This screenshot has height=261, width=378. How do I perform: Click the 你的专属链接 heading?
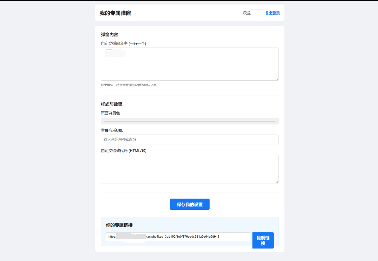(x=119, y=225)
